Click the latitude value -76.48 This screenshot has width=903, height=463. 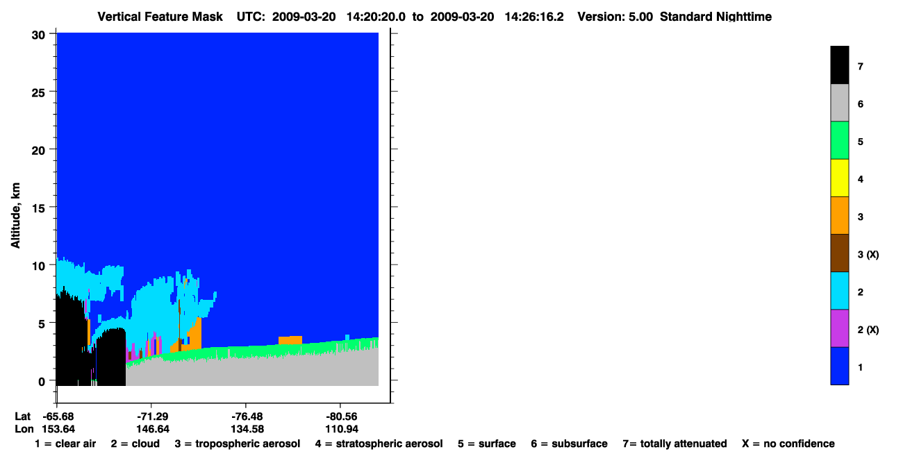click(x=247, y=416)
